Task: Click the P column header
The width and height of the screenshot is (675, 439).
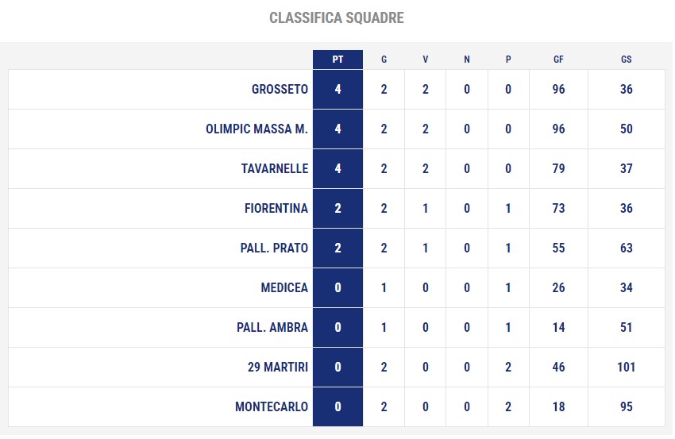Action: pyautogui.click(x=508, y=60)
